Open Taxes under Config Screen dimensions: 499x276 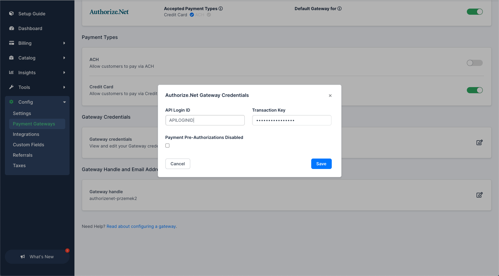19,166
